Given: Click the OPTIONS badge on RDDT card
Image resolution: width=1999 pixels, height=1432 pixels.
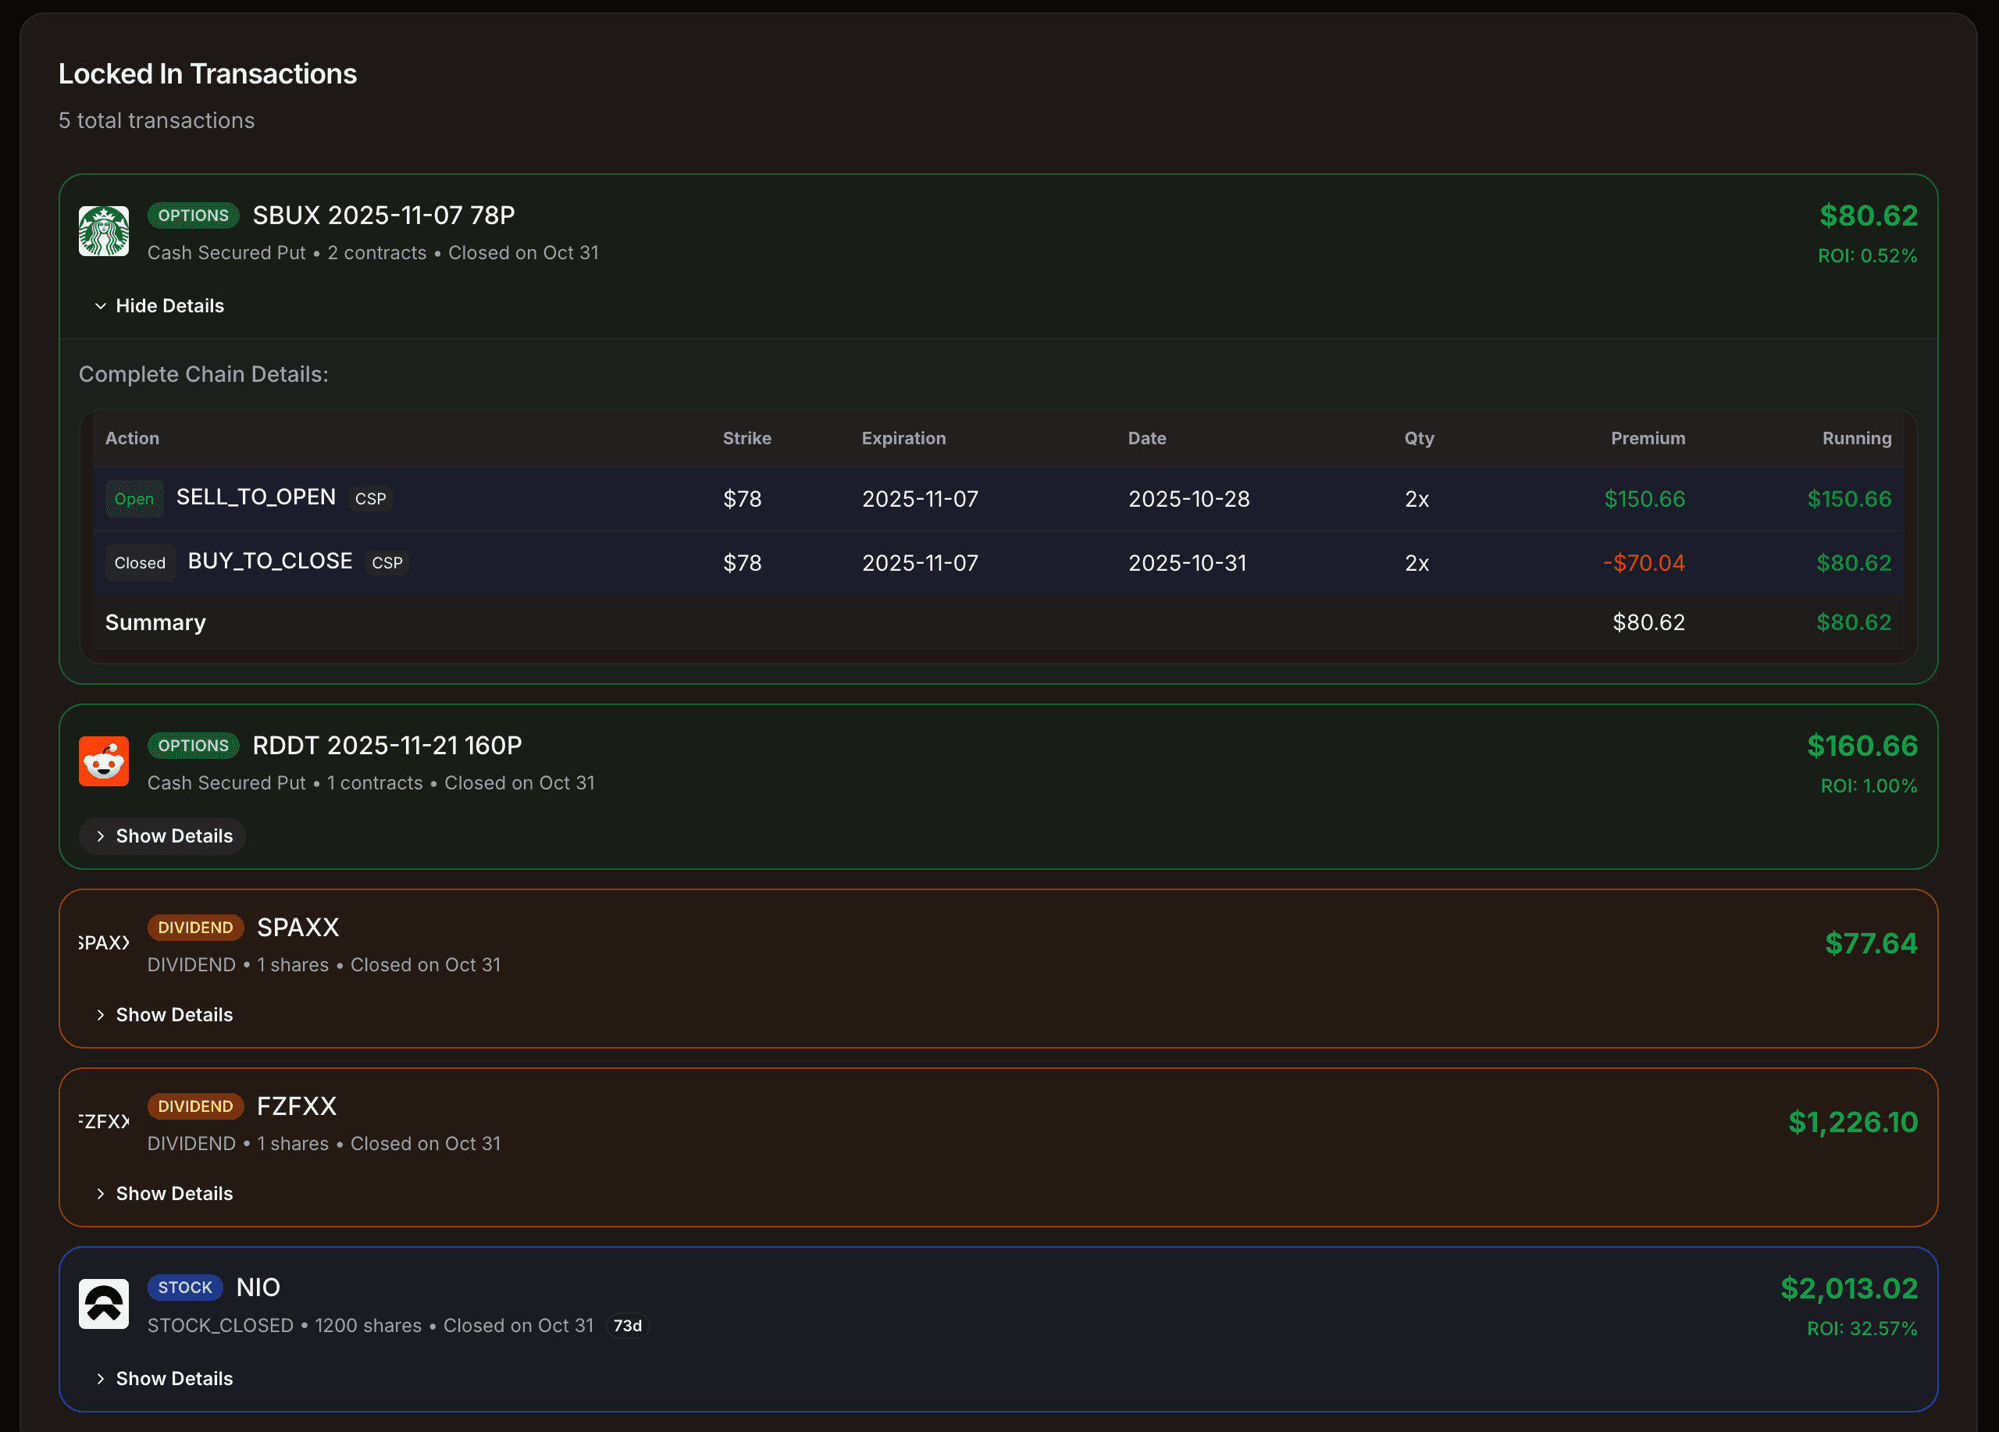Looking at the screenshot, I should pos(193,746).
